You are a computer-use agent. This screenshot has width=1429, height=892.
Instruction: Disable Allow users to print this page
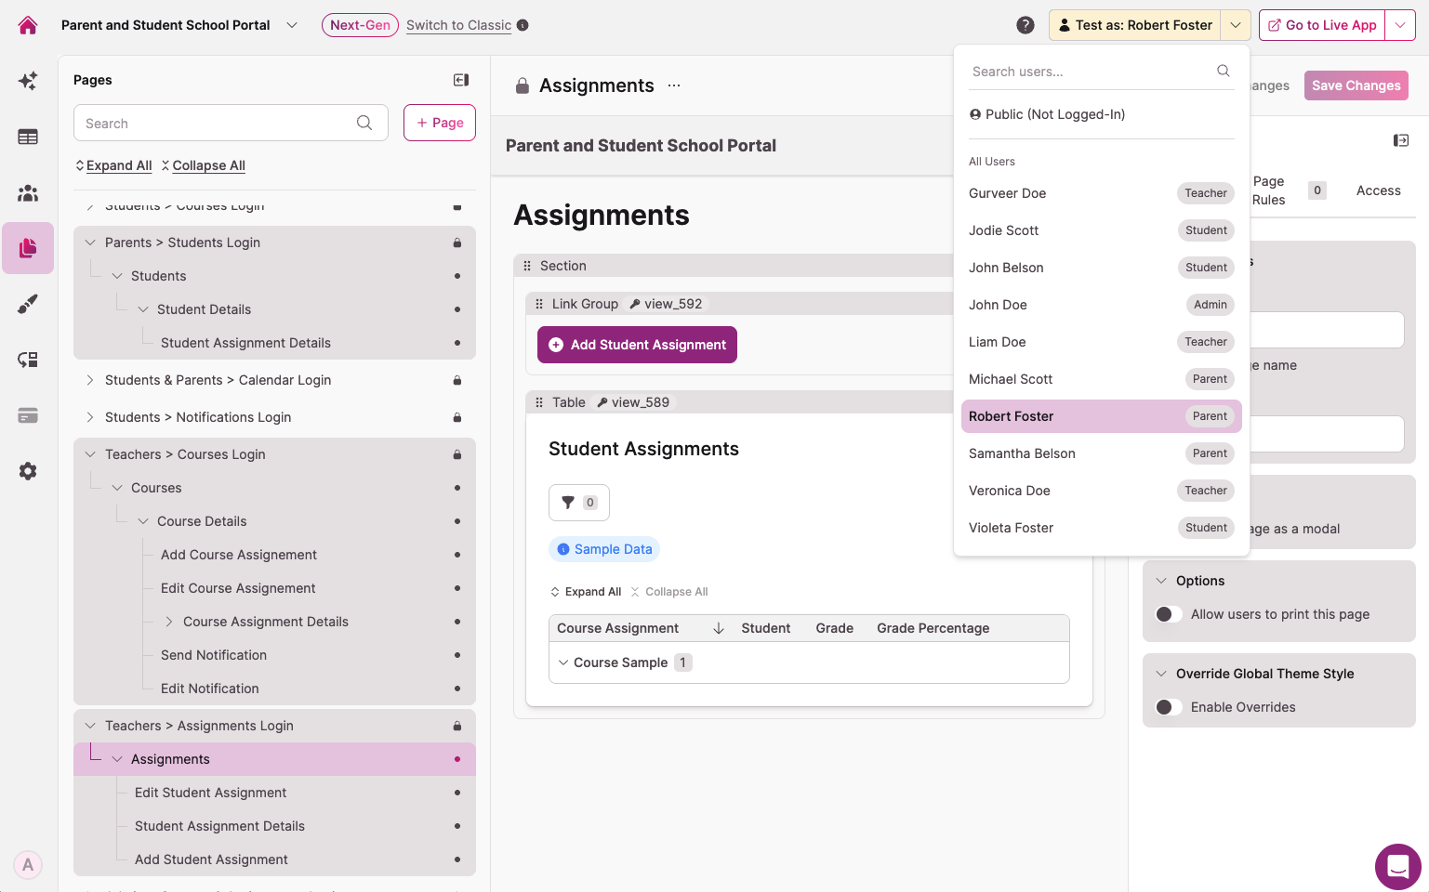(1169, 613)
